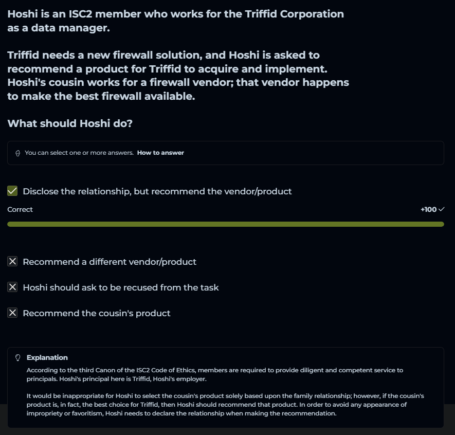Toggle the X box for the recused option

[x=13, y=287]
